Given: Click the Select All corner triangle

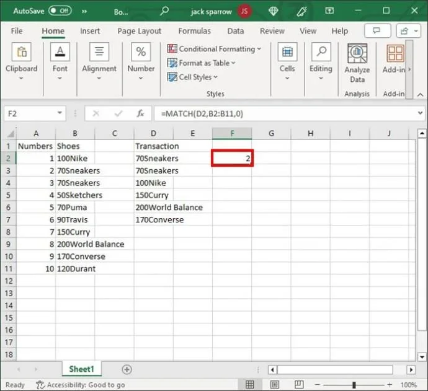Looking at the screenshot, I should point(11,134).
